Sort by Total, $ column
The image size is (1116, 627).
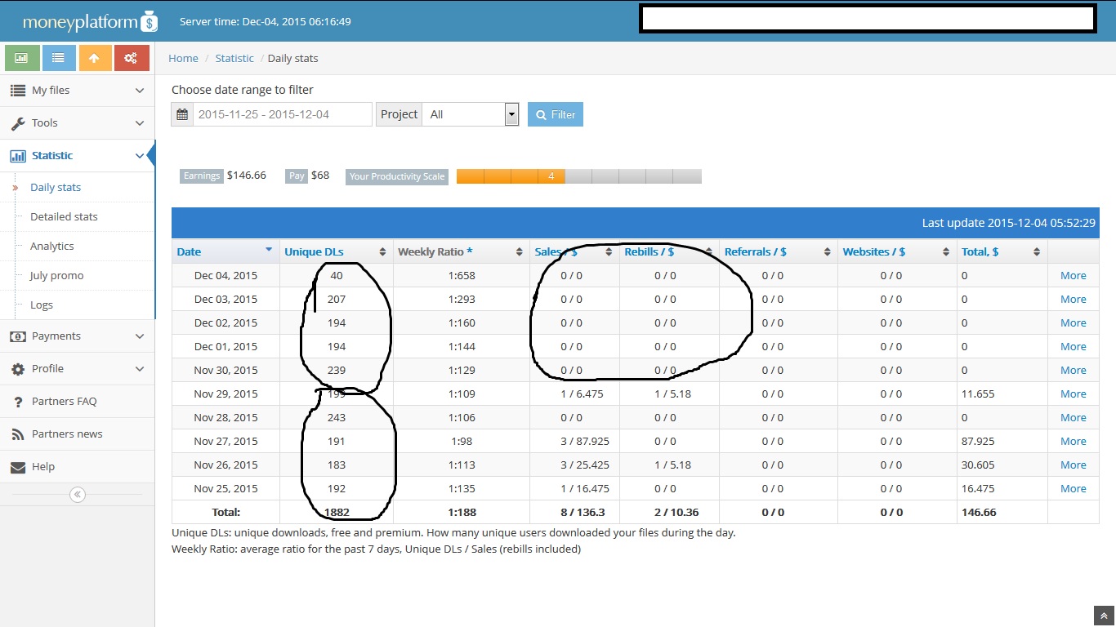point(980,251)
